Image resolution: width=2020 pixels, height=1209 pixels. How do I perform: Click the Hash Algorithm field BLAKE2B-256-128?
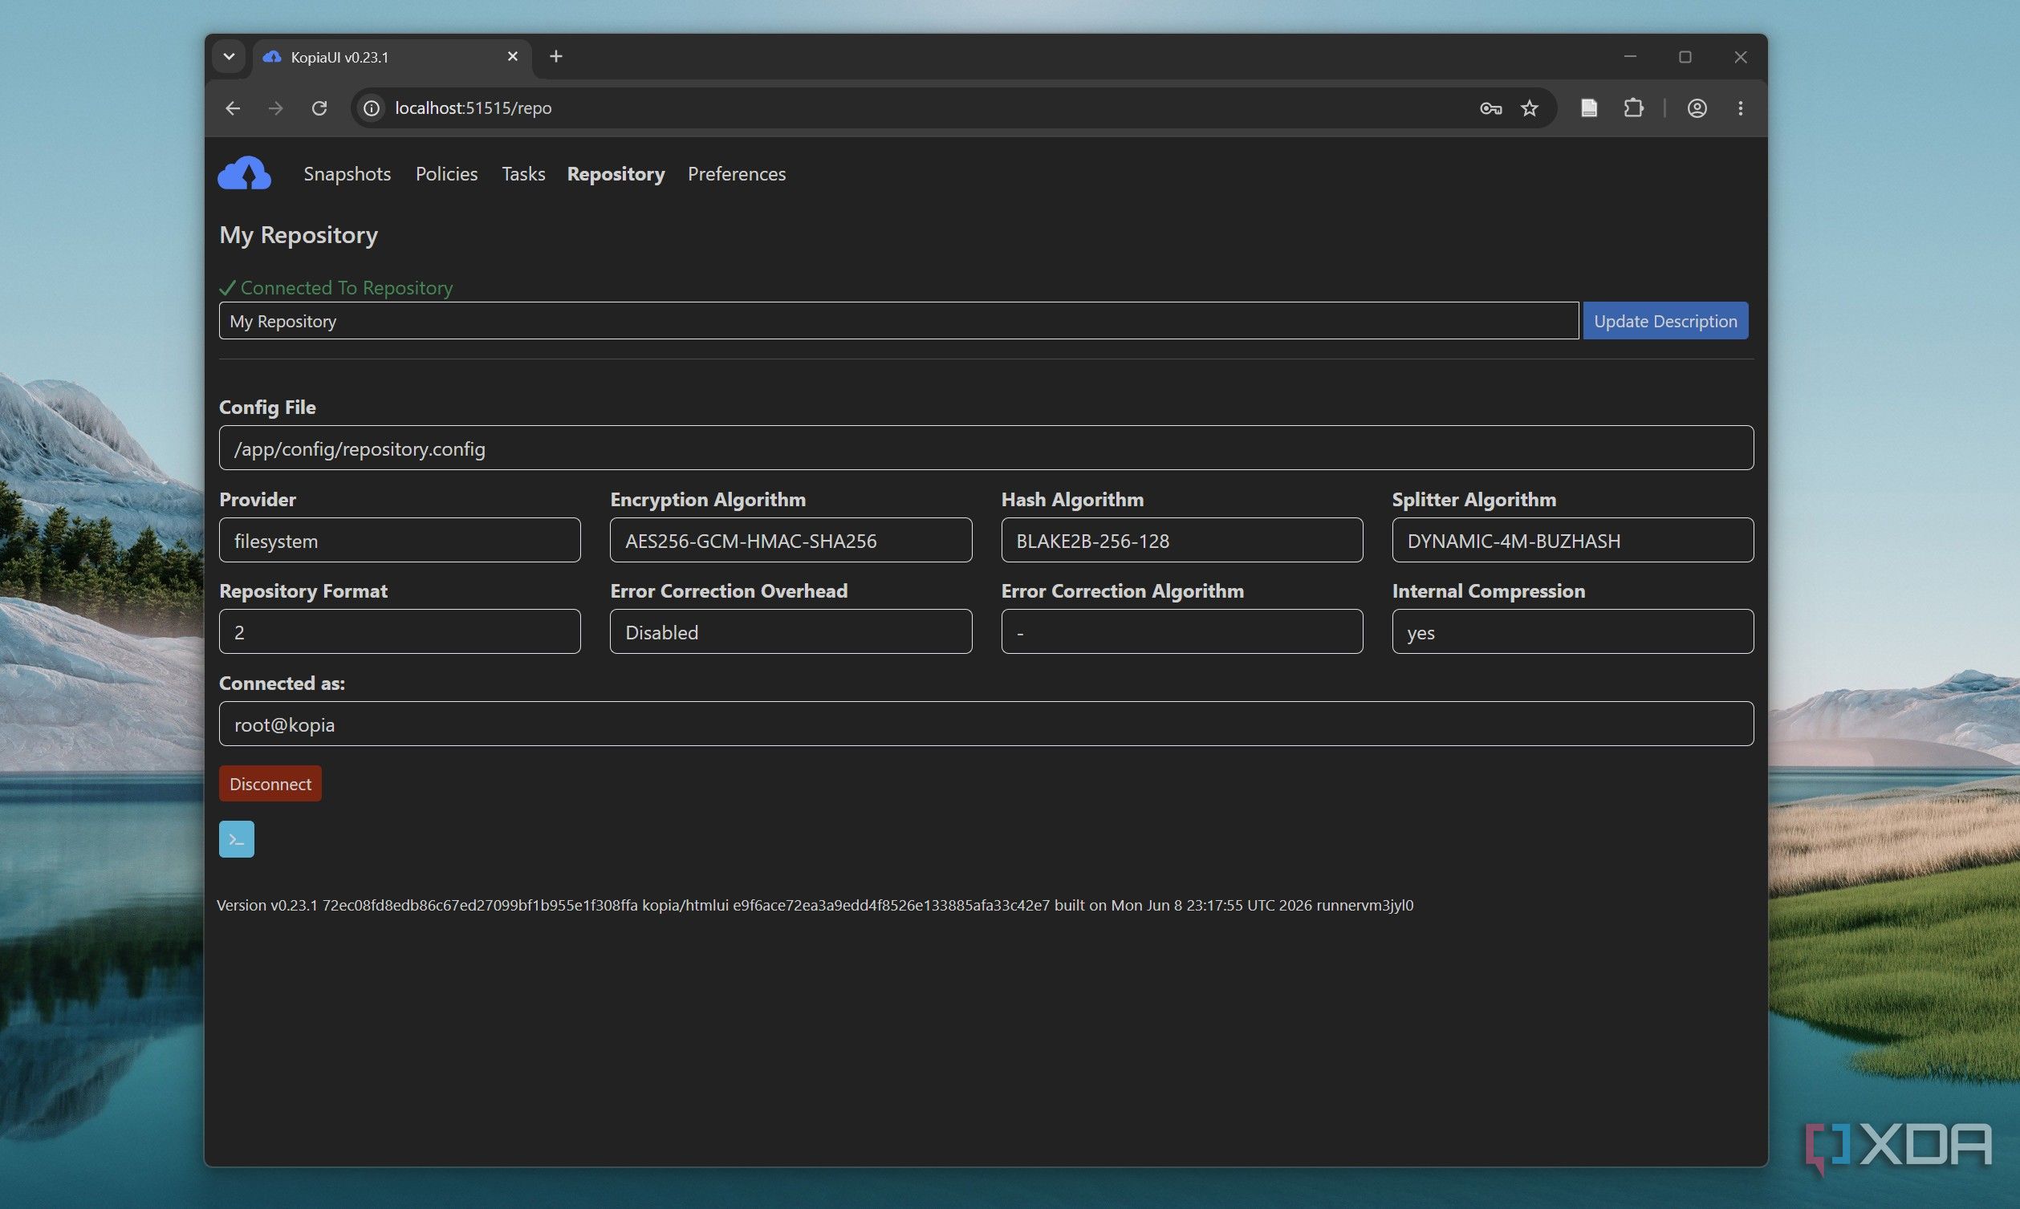tap(1181, 540)
